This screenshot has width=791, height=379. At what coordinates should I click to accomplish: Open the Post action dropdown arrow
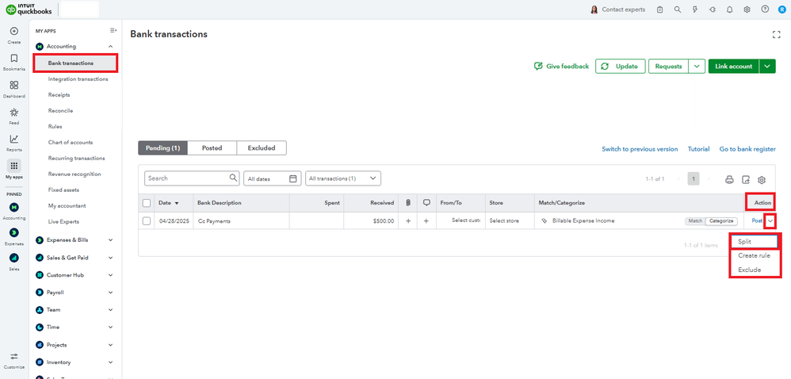(x=770, y=221)
